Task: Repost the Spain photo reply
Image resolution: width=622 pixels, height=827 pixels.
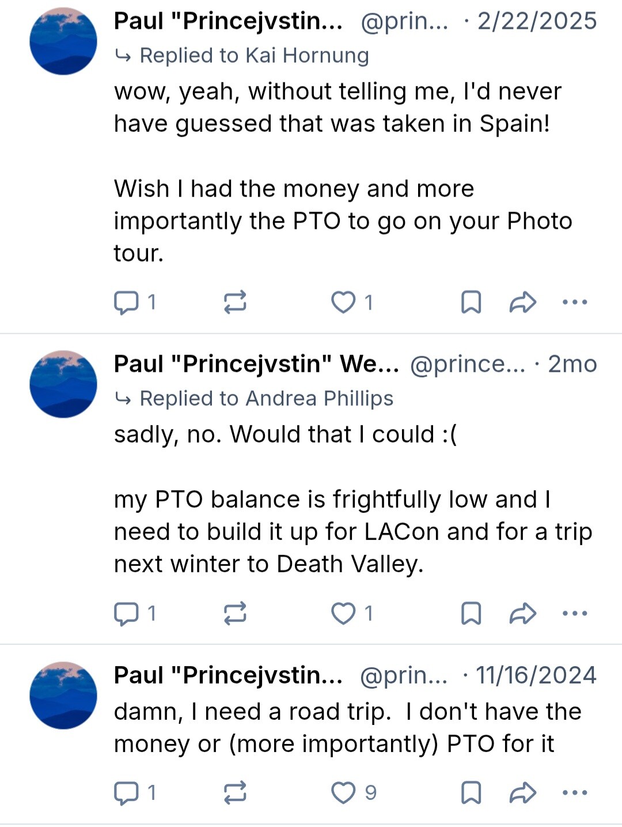Action: pyautogui.click(x=235, y=302)
